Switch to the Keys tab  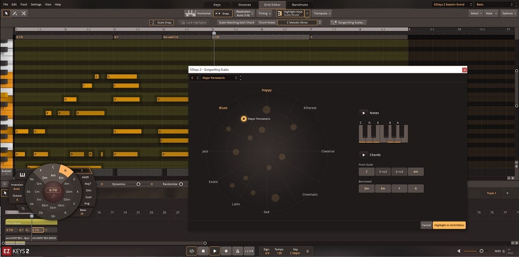click(x=217, y=5)
